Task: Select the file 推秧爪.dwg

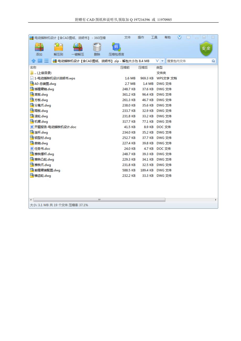Action: tap(43, 165)
